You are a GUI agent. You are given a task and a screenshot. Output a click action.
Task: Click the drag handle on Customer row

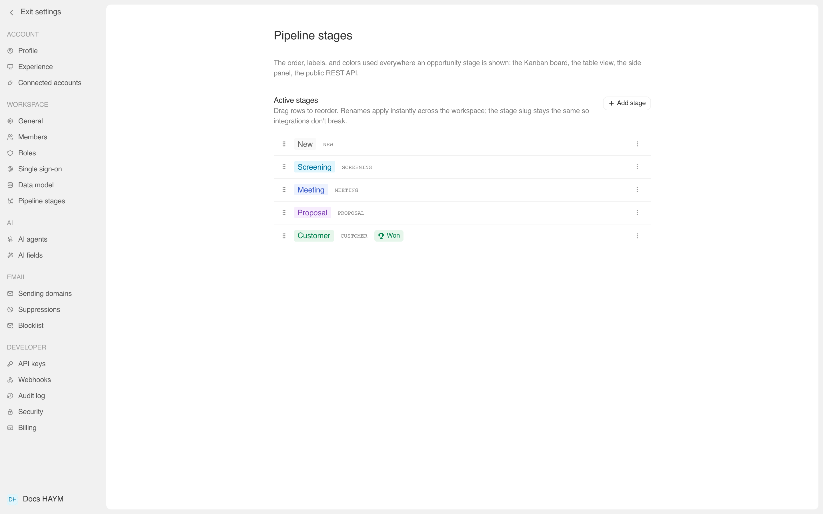click(284, 236)
